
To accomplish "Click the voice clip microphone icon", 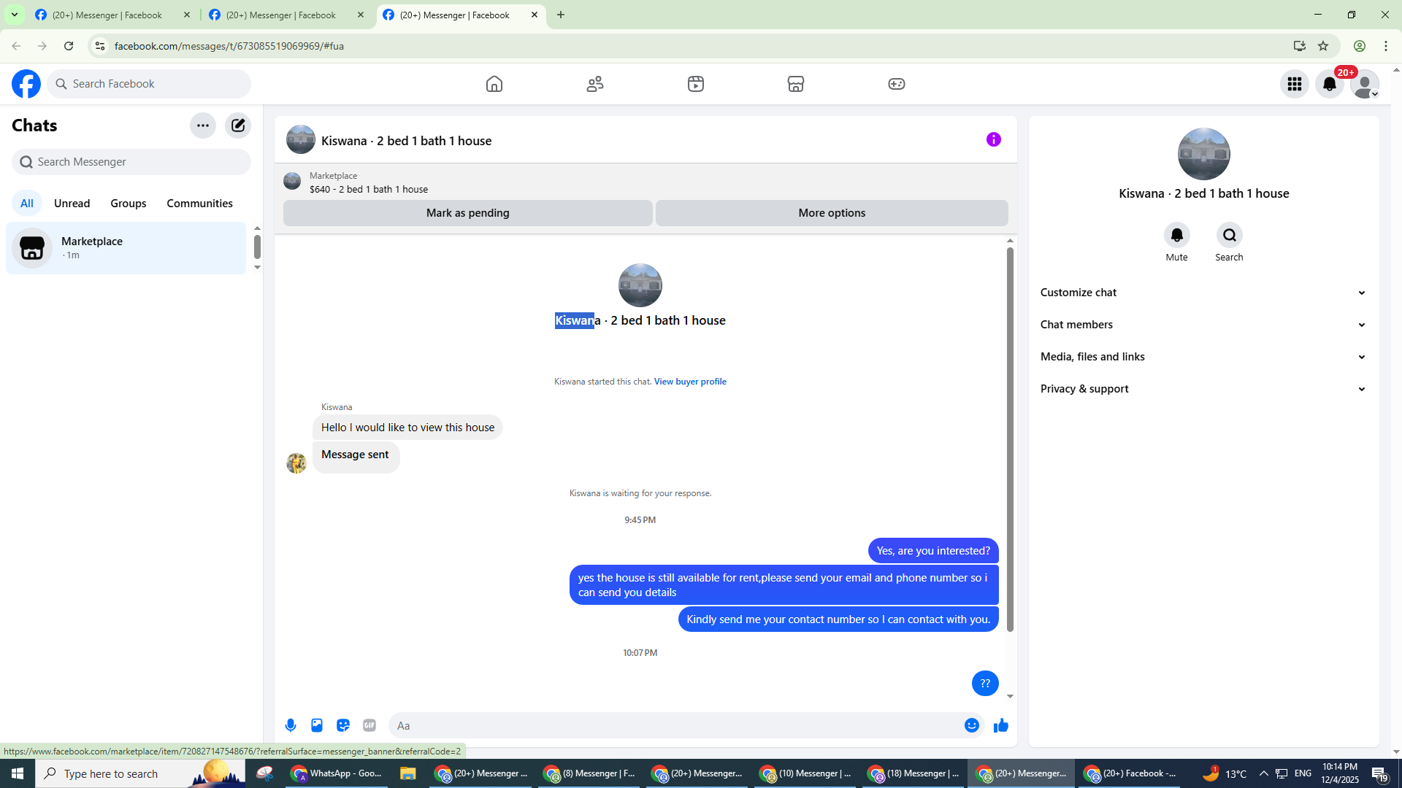I will (291, 725).
